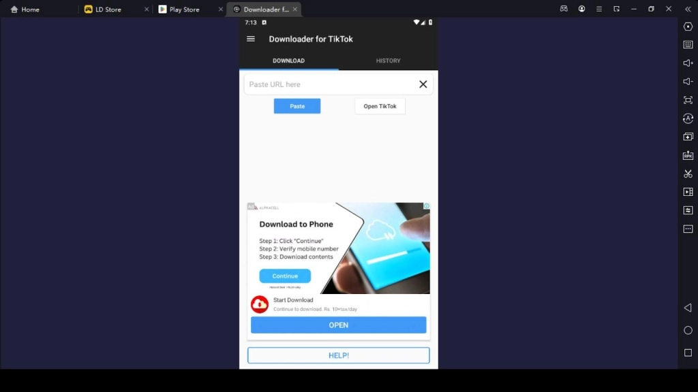Select the DOWNLOAD tab
Viewport: 698px width, 392px height.
point(288,61)
